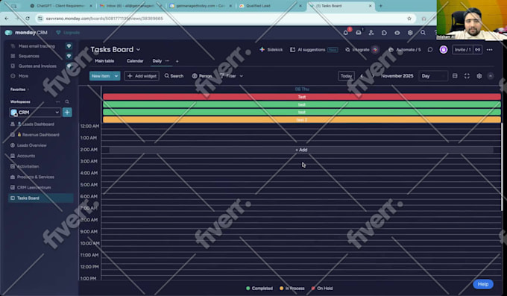Image resolution: width=507 pixels, height=296 pixels.
Task: Open Revenue Dashboard
Action: (x=41, y=134)
